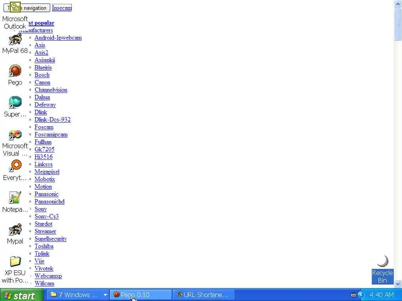
Task: Open the Insecam link
Action: [62, 8]
